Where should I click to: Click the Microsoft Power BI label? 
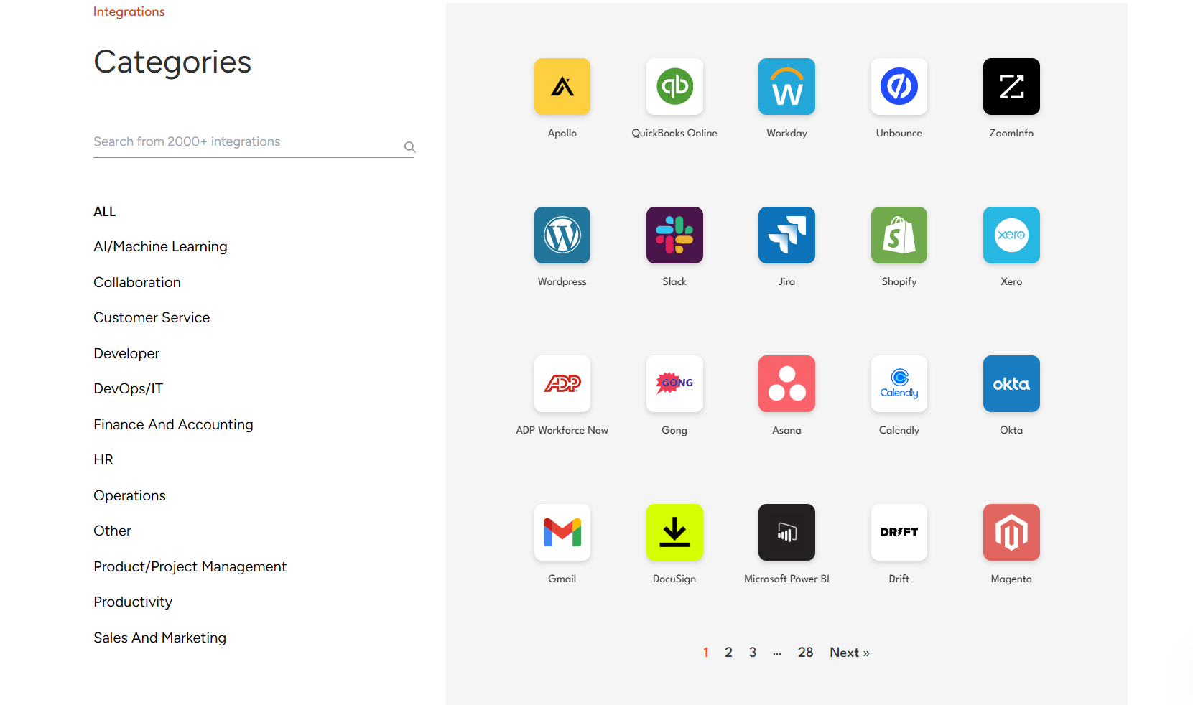(x=786, y=579)
